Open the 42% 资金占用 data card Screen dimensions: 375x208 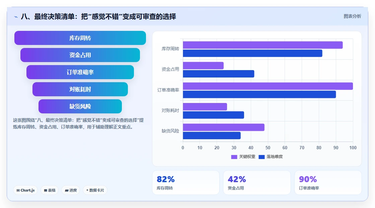click(x=257, y=183)
